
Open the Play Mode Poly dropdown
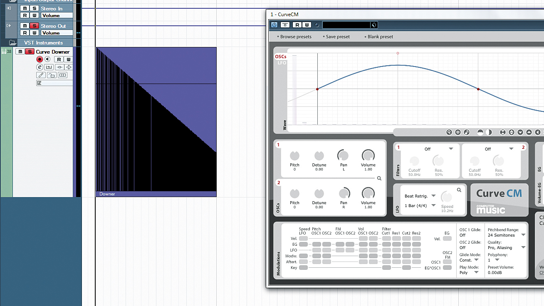476,272
